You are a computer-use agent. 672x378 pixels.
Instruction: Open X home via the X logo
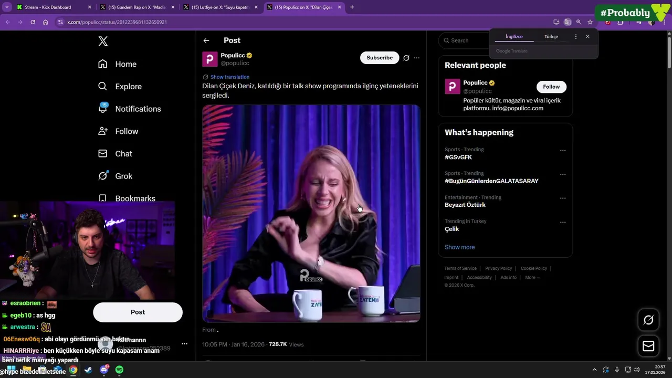pos(103,41)
